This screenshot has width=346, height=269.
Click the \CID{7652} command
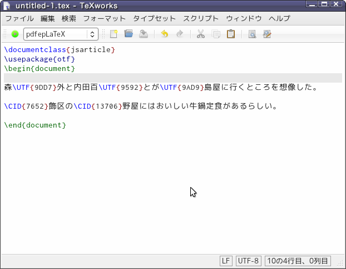tap(26, 106)
